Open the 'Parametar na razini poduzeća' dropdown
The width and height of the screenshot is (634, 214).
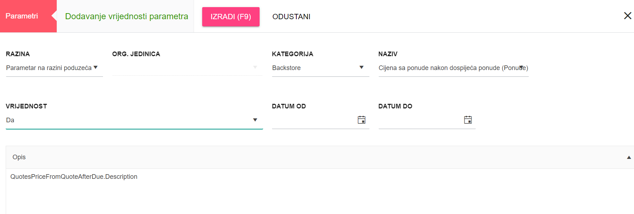(x=49, y=68)
